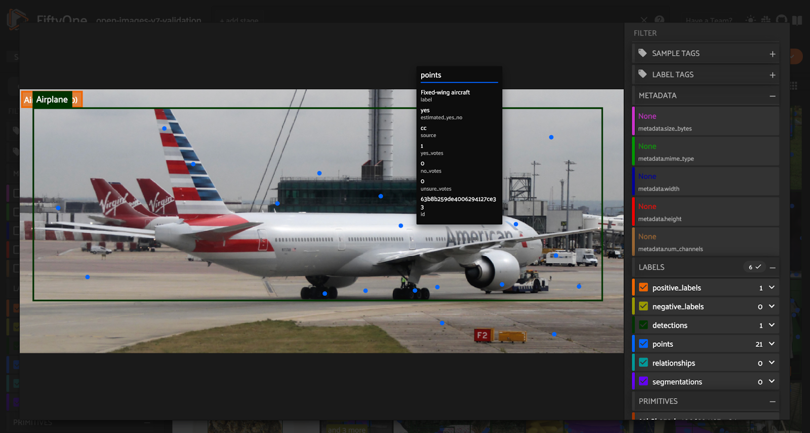This screenshot has width=810, height=433.
Task: Click the segmentations label name
Action: [677, 381]
